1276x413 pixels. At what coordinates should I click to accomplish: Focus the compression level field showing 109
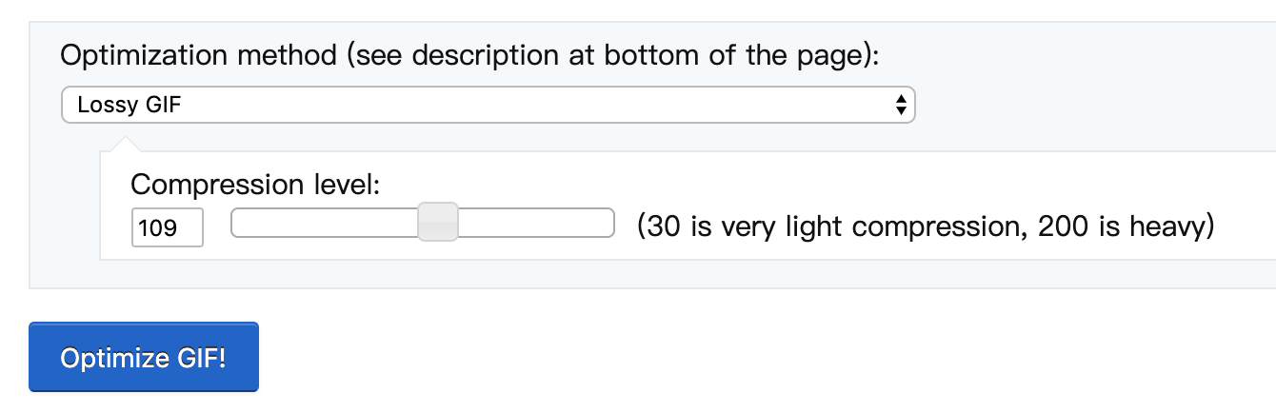167,227
